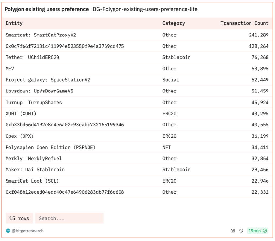Click the 19min freshness status badge
This screenshot has height=241, width=275.
257,231
